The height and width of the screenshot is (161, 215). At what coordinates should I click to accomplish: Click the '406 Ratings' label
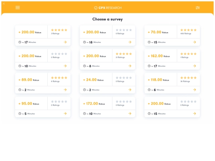click(x=186, y=33)
